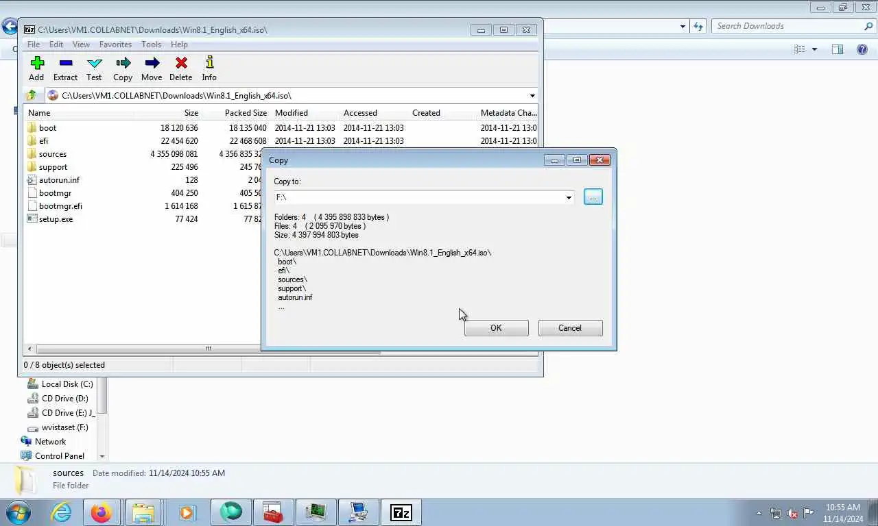Select the autorun.inf file icon
Image resolution: width=878 pixels, height=526 pixels.
pos(32,179)
